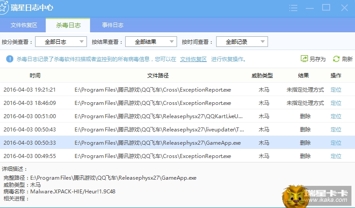Expand the 全部结果 result dropdown
This screenshot has width=355, height=208.
[x=151, y=42]
